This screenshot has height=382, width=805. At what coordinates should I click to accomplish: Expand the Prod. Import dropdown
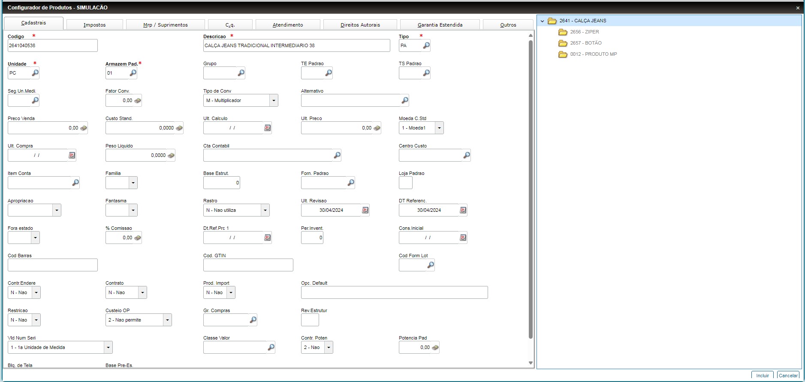(x=231, y=292)
